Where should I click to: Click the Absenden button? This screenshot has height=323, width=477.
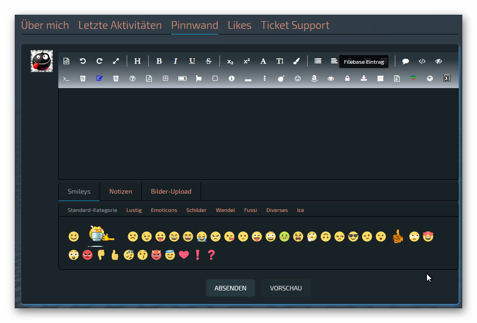click(230, 288)
